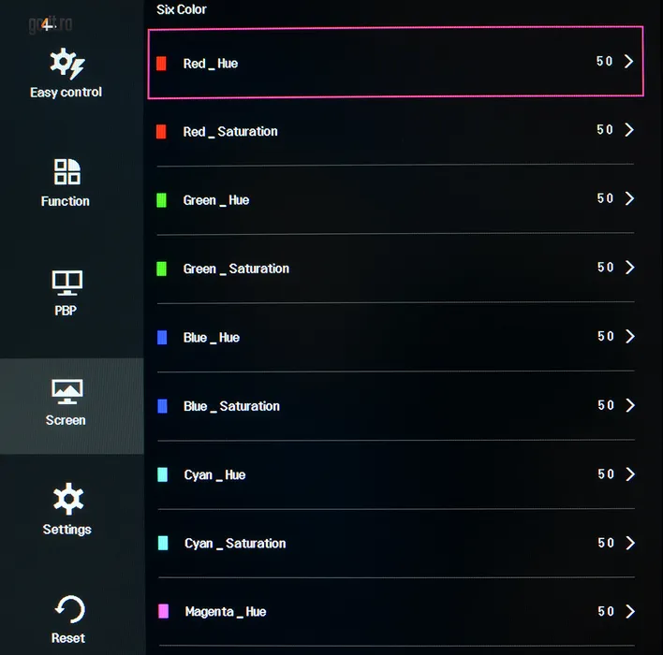Open the PBP split-screen icon

(66, 282)
